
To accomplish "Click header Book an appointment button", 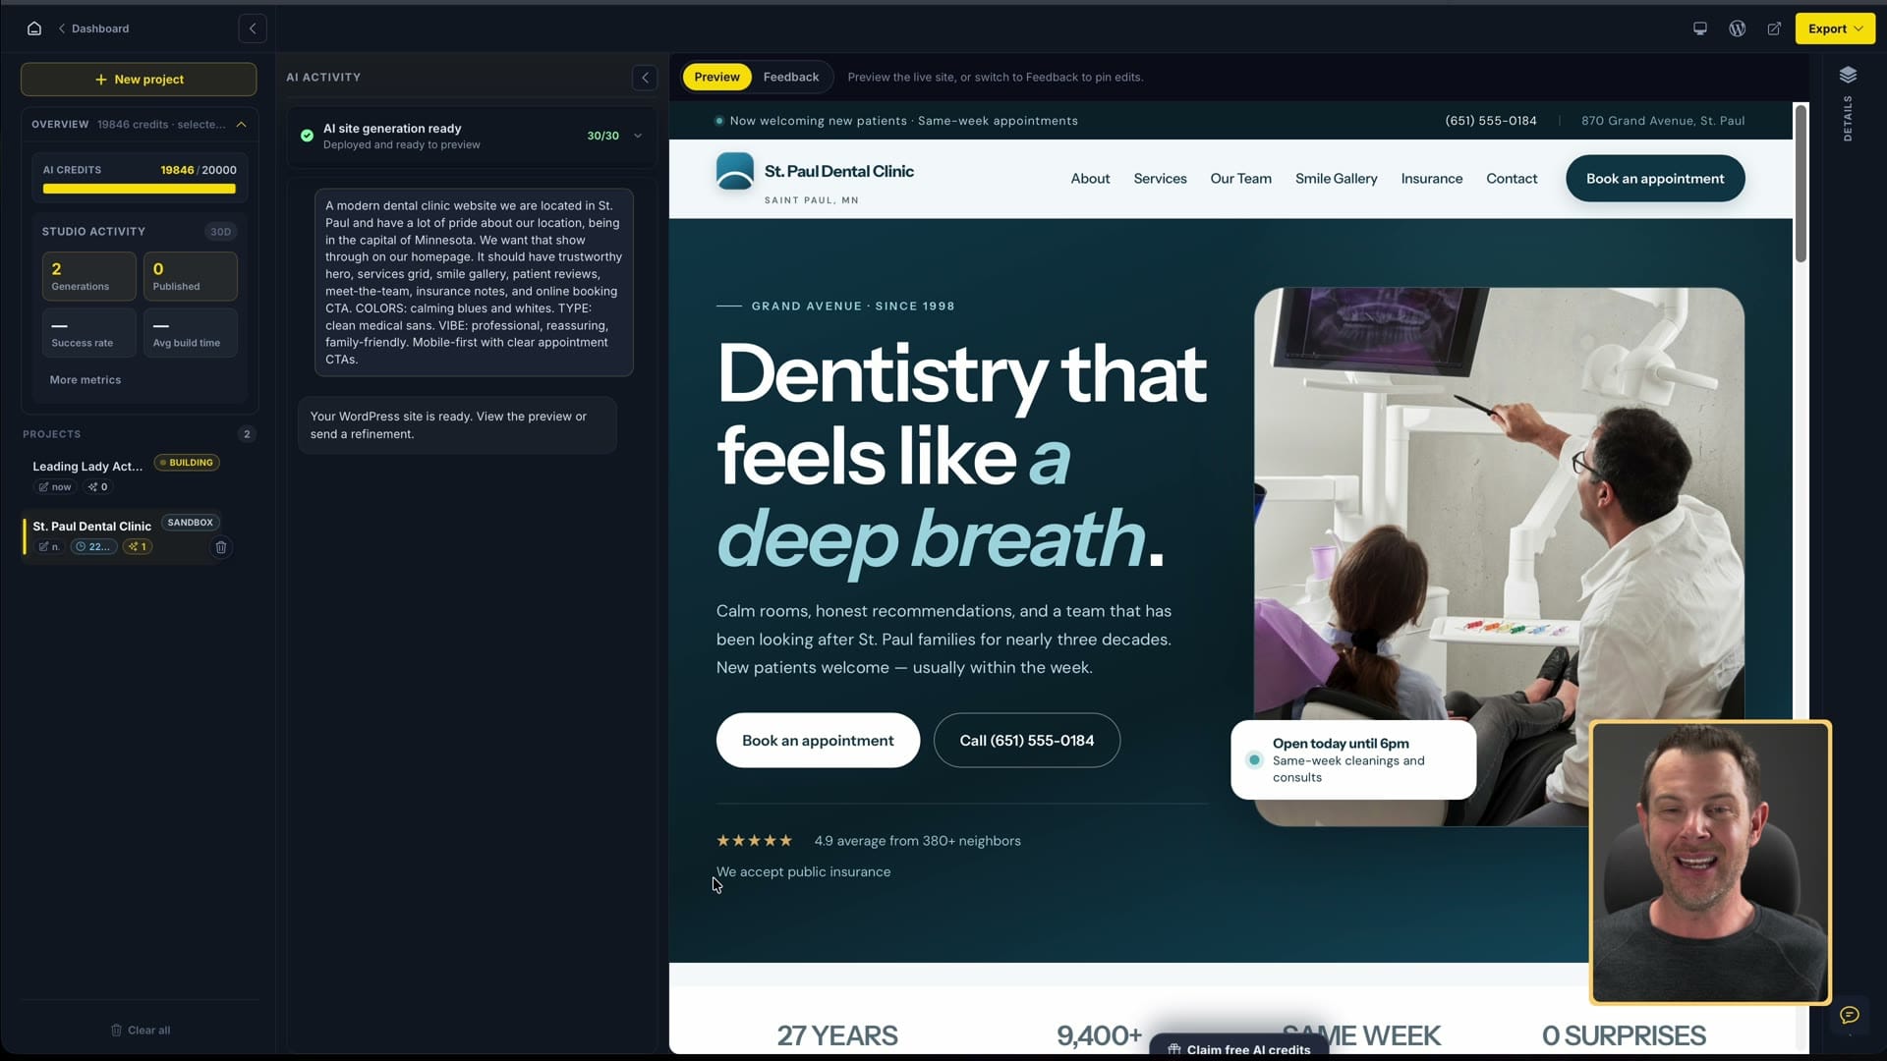I will tap(1655, 179).
